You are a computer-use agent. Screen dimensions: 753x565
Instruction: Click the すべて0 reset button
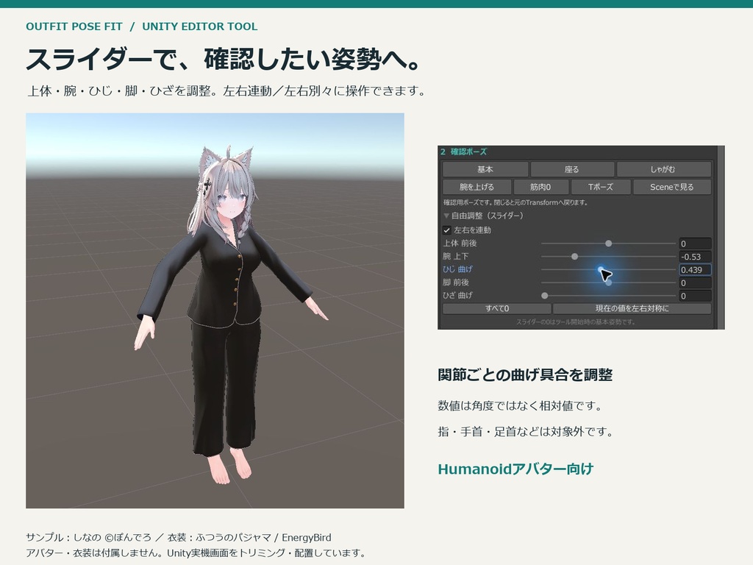[x=496, y=308]
